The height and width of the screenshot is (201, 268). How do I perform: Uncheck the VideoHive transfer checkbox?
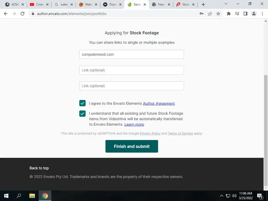pos(82,114)
